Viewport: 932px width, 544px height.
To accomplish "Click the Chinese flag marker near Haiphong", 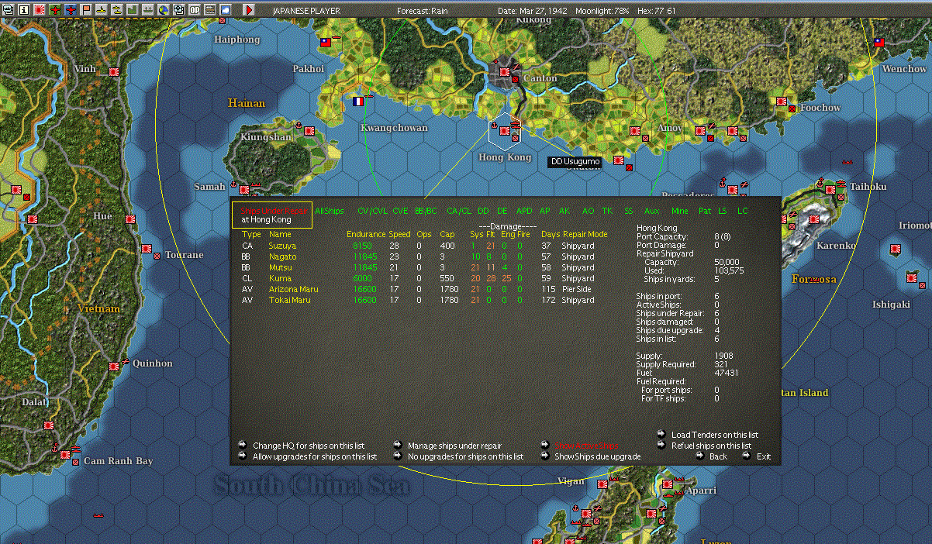I will pyautogui.click(x=325, y=43).
